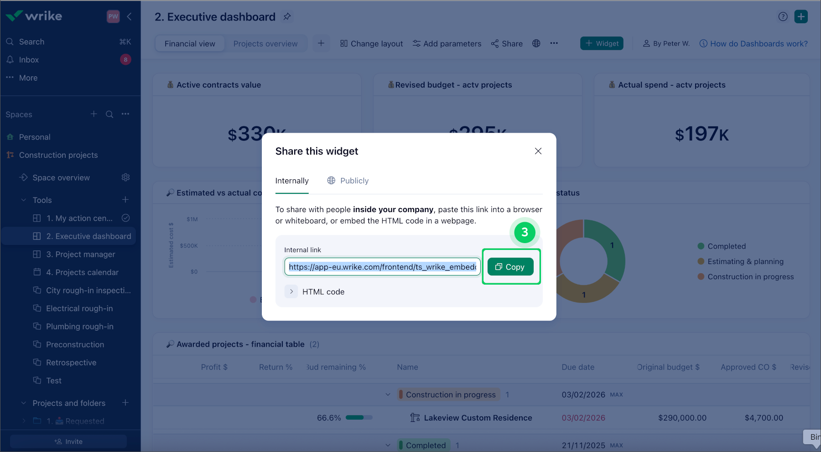The image size is (821, 452).
Task: Toggle Construction in progress legend item
Action: pos(746,277)
